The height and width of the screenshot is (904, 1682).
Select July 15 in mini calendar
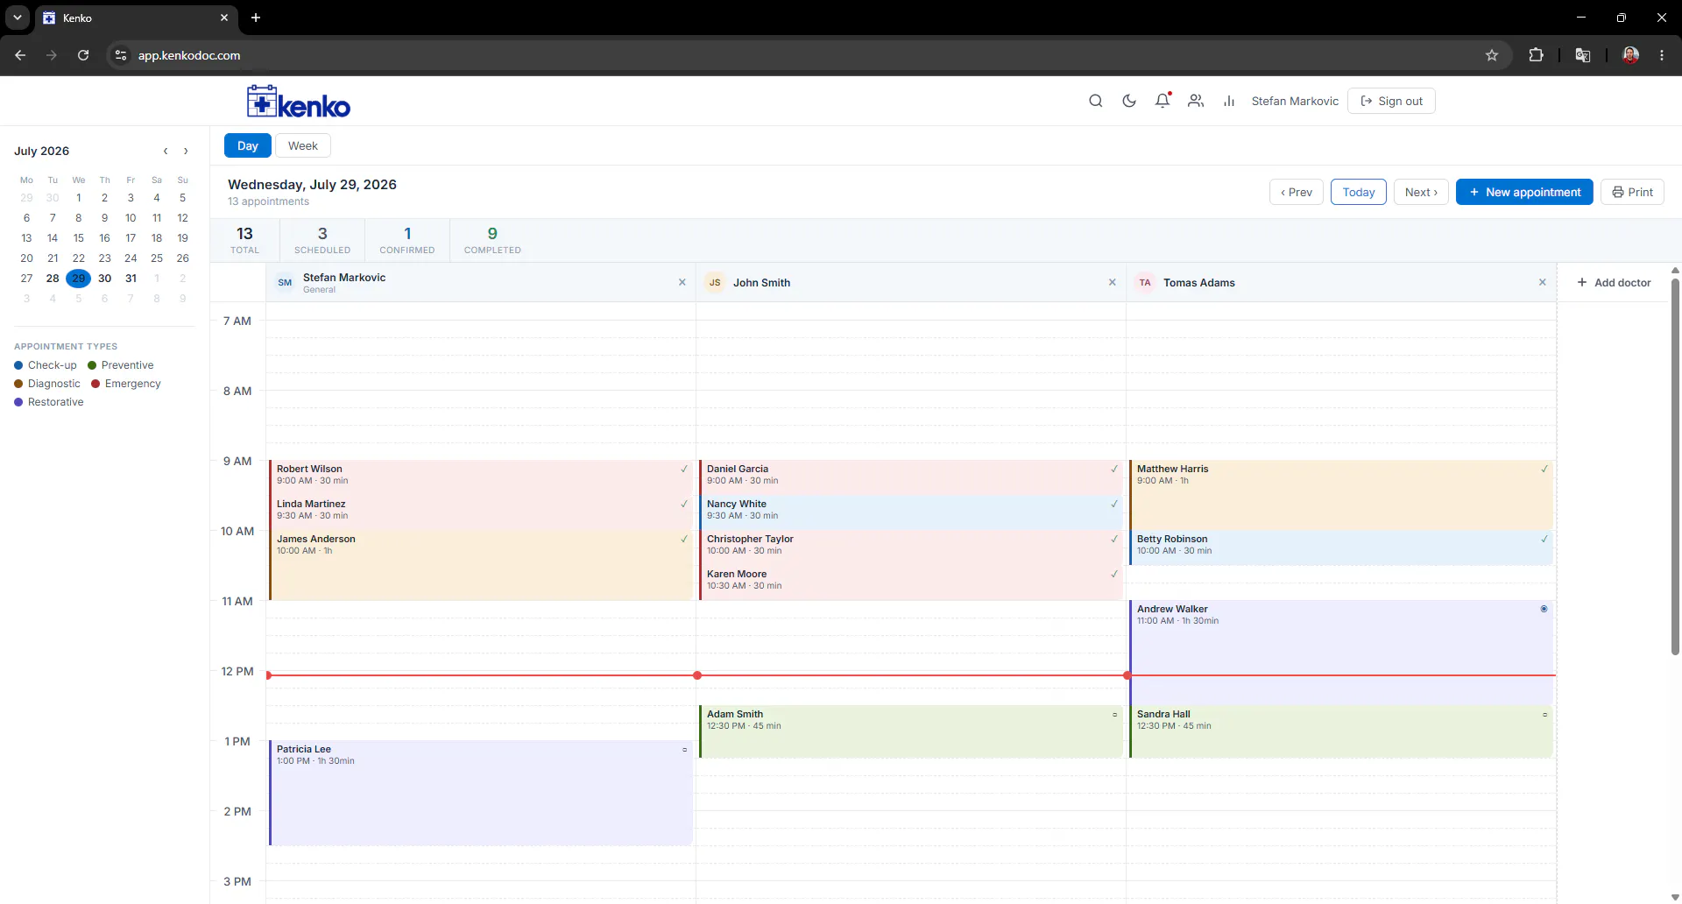(x=79, y=238)
